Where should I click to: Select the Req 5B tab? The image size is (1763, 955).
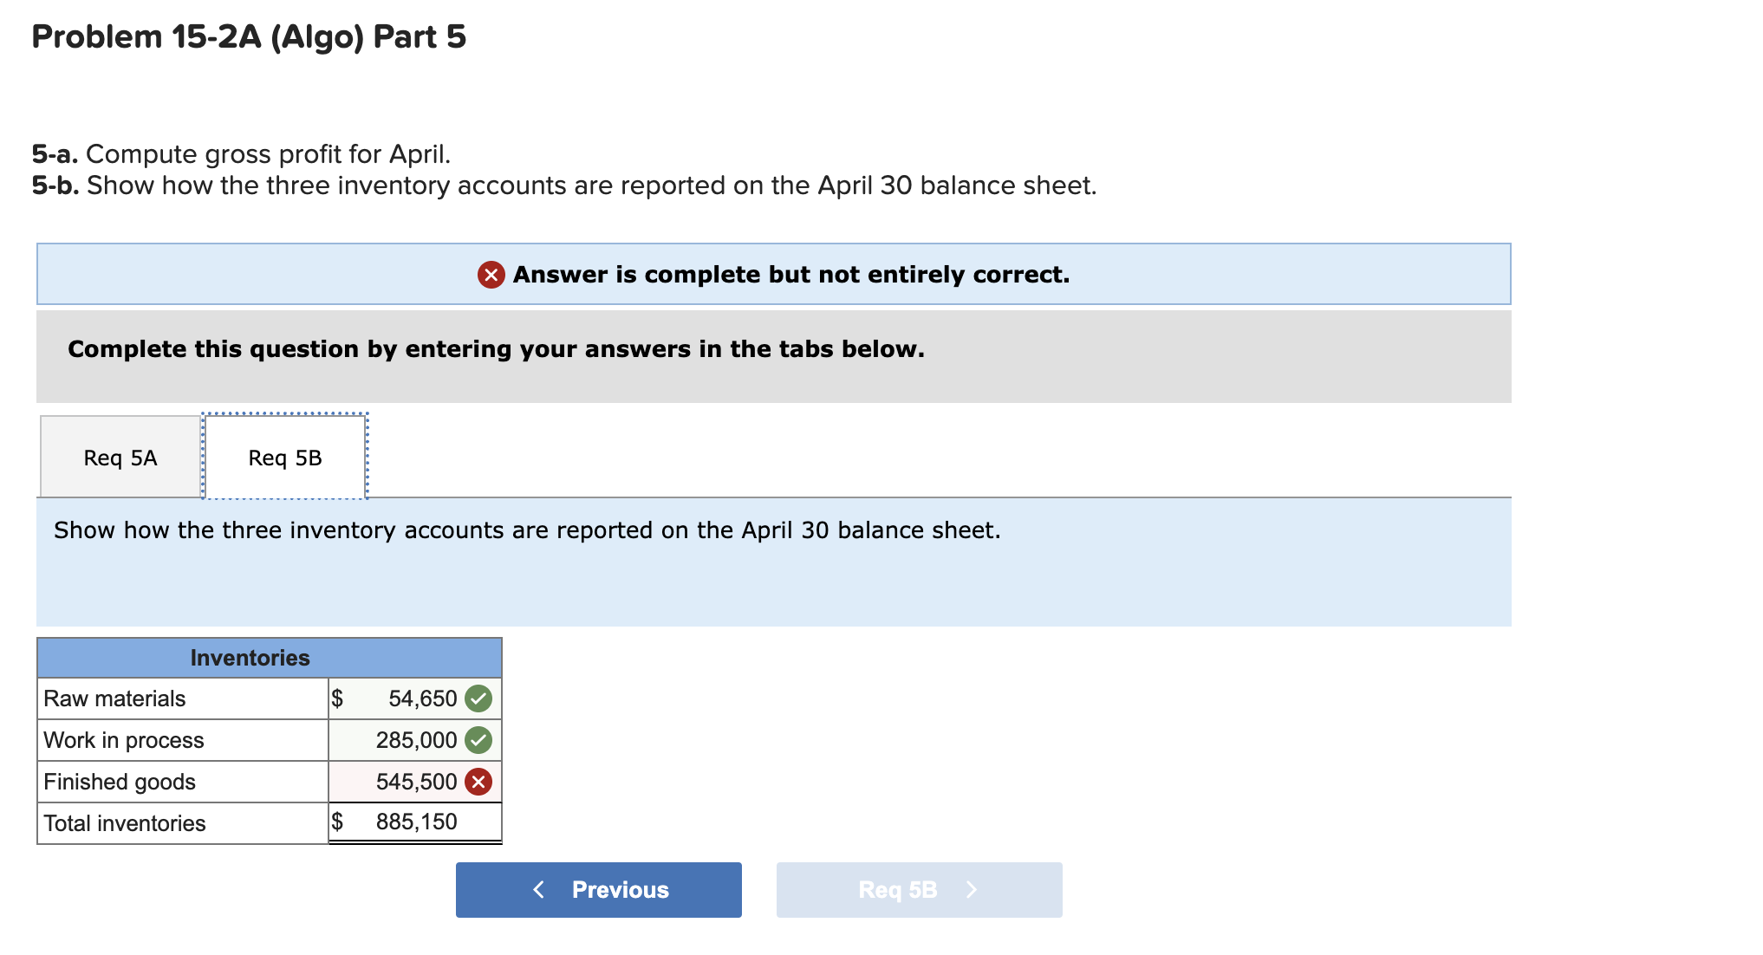[285, 458]
